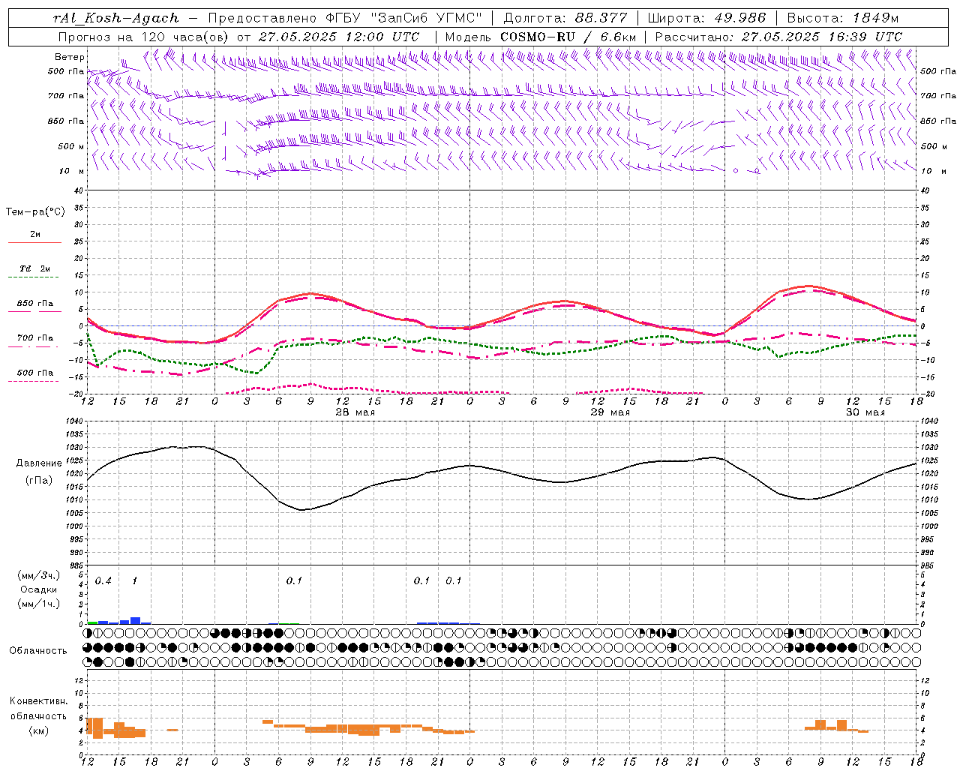960x768 pixels.
Task: Click the tallest blue precipitation bar
Action: tap(136, 620)
